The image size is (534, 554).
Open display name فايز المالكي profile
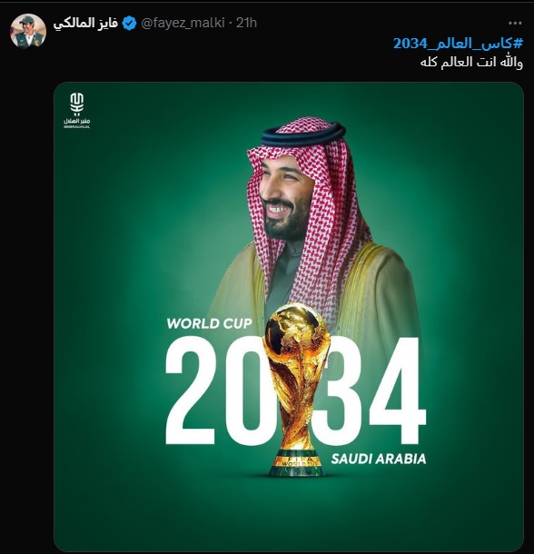click(x=85, y=24)
